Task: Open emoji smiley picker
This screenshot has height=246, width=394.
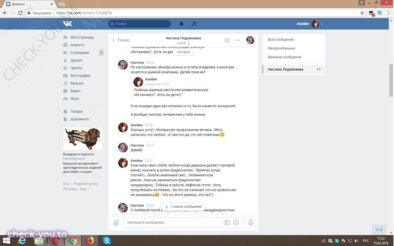Action: 236,222
